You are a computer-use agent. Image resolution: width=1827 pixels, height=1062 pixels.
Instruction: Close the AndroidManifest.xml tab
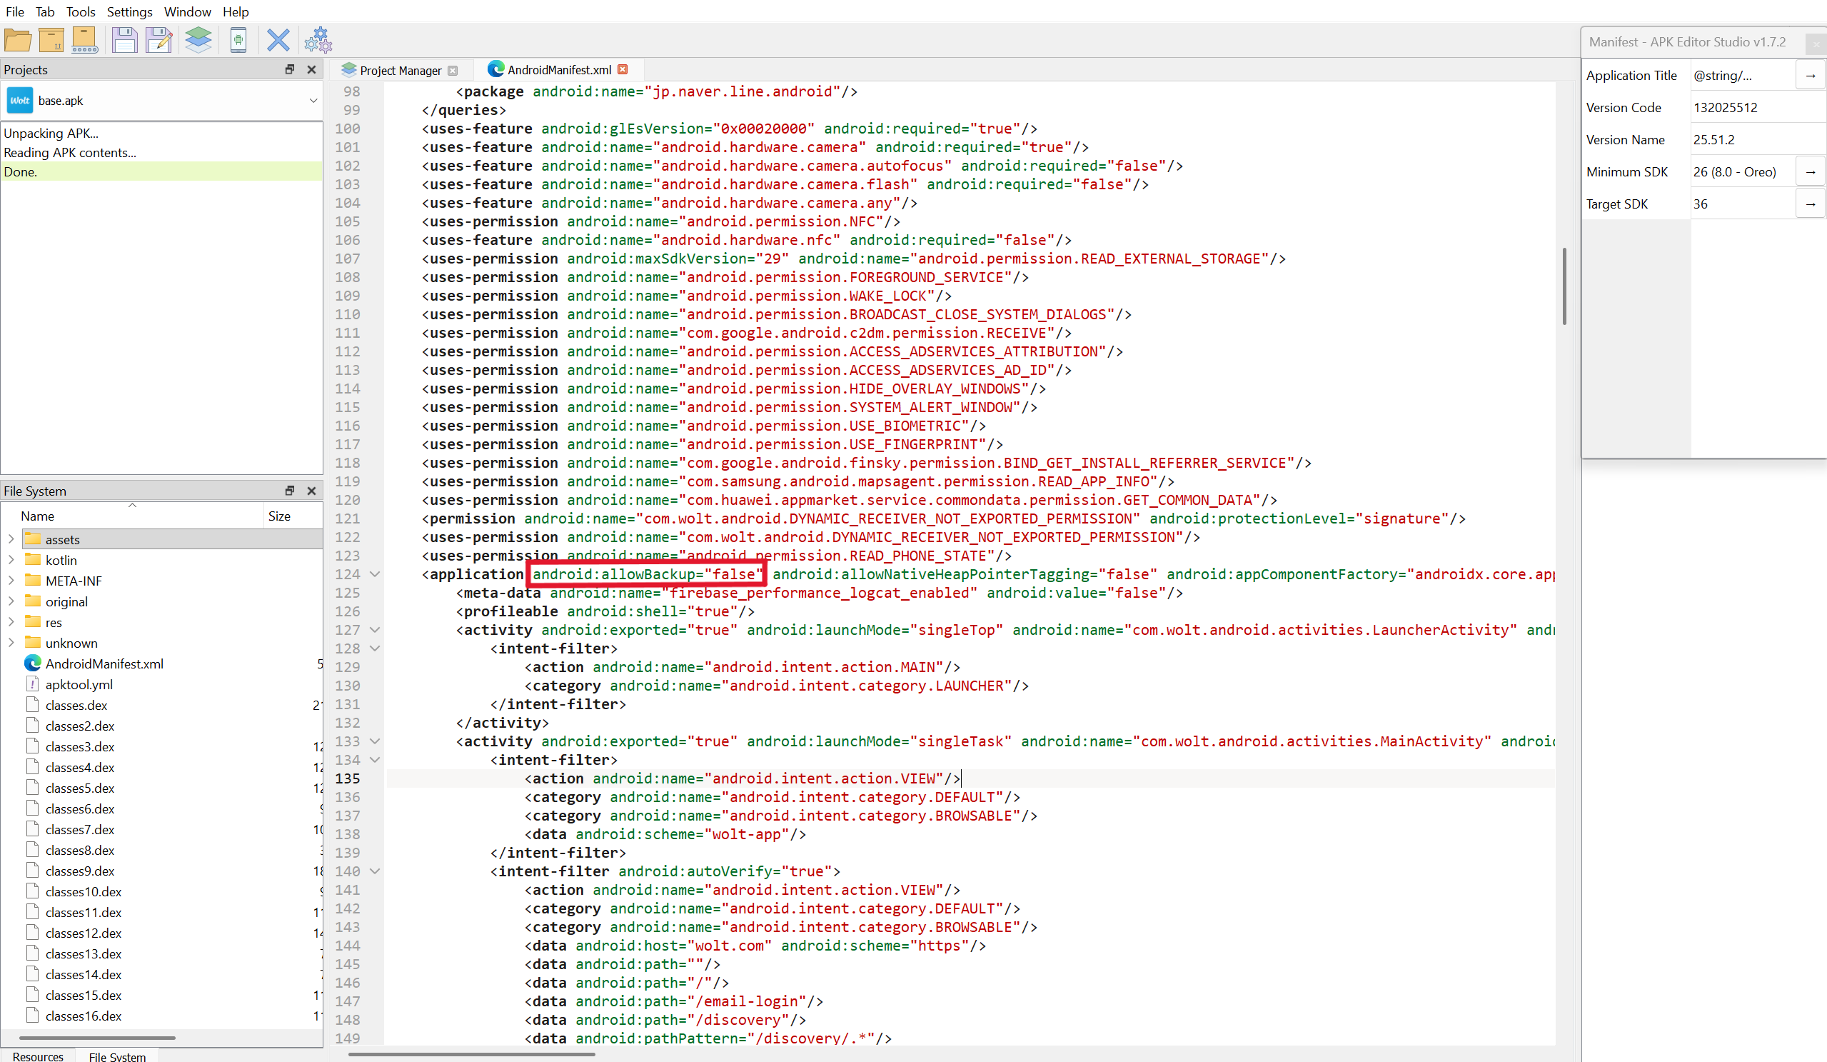click(622, 70)
